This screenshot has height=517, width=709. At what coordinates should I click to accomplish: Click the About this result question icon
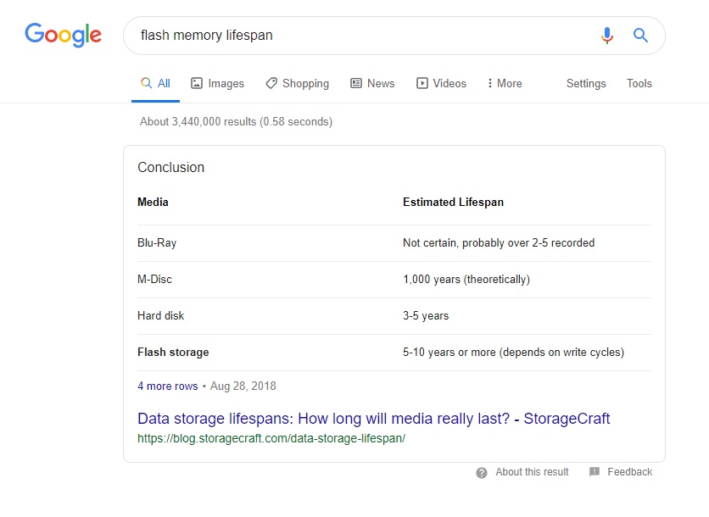(482, 472)
